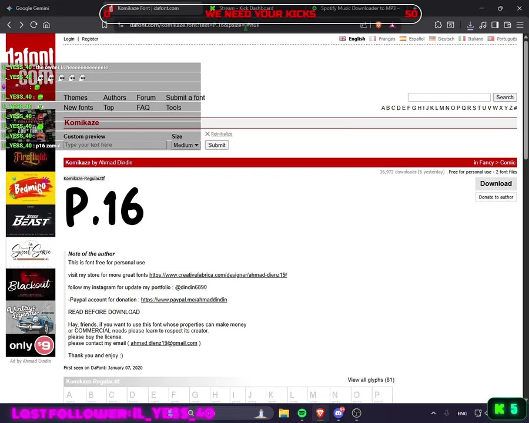The width and height of the screenshot is (529, 423).
Task: Open the Size Medium dropdown
Action: coord(186,145)
